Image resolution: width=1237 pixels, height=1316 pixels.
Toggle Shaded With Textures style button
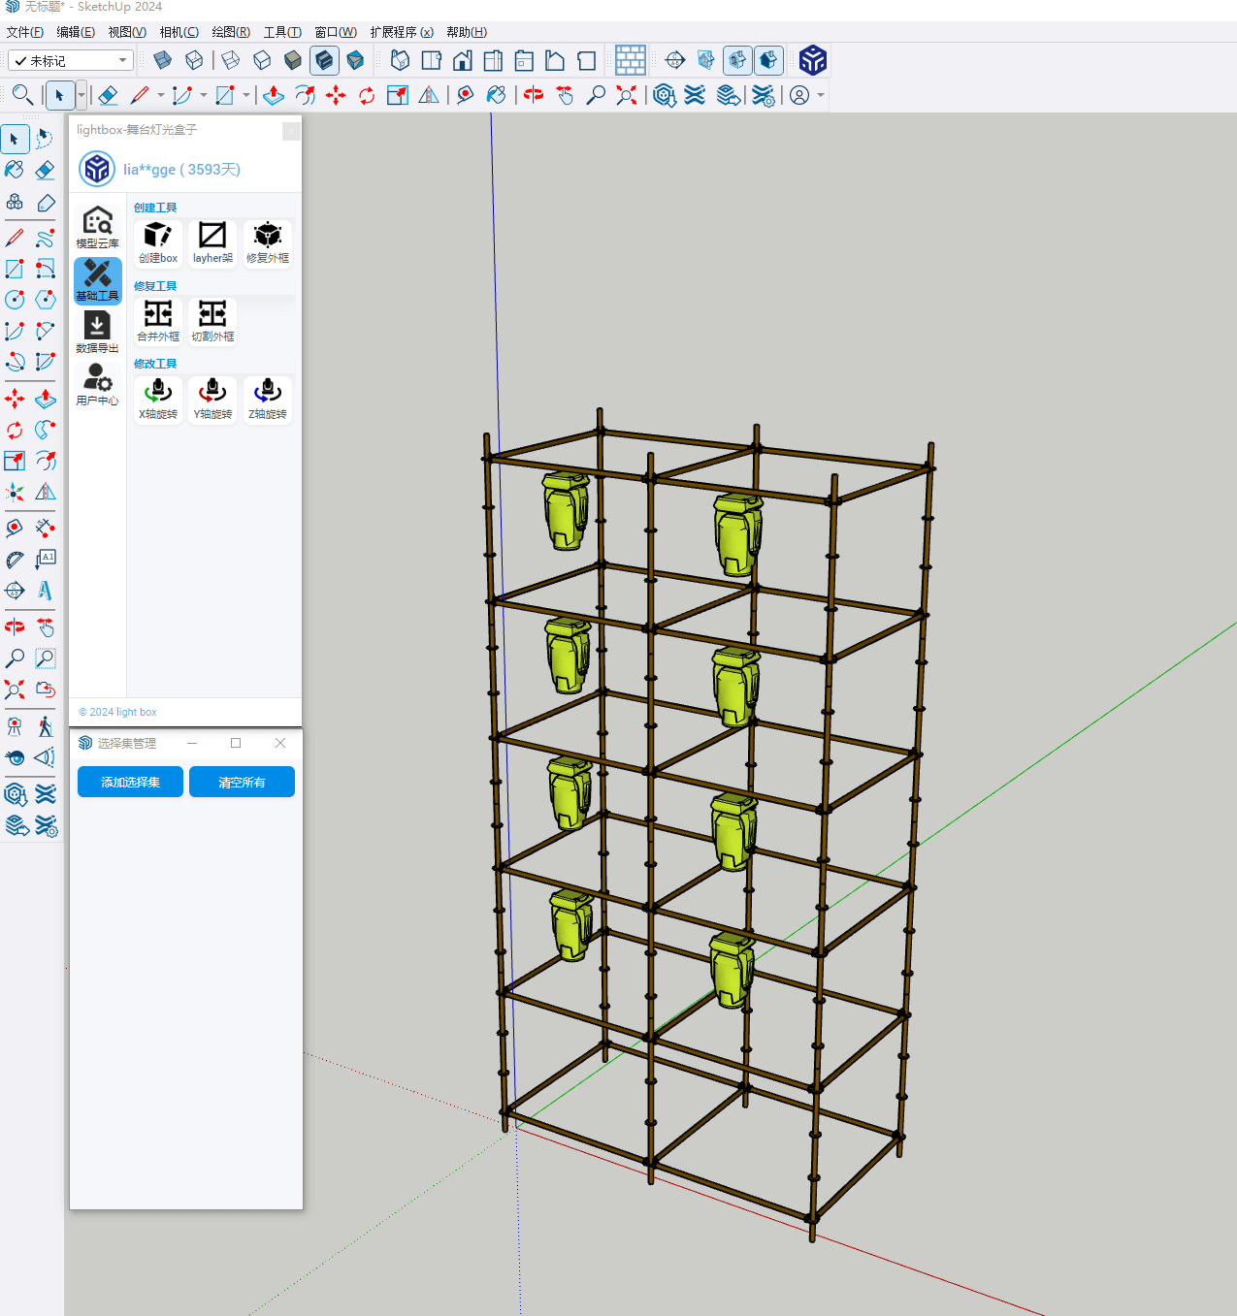[324, 61]
